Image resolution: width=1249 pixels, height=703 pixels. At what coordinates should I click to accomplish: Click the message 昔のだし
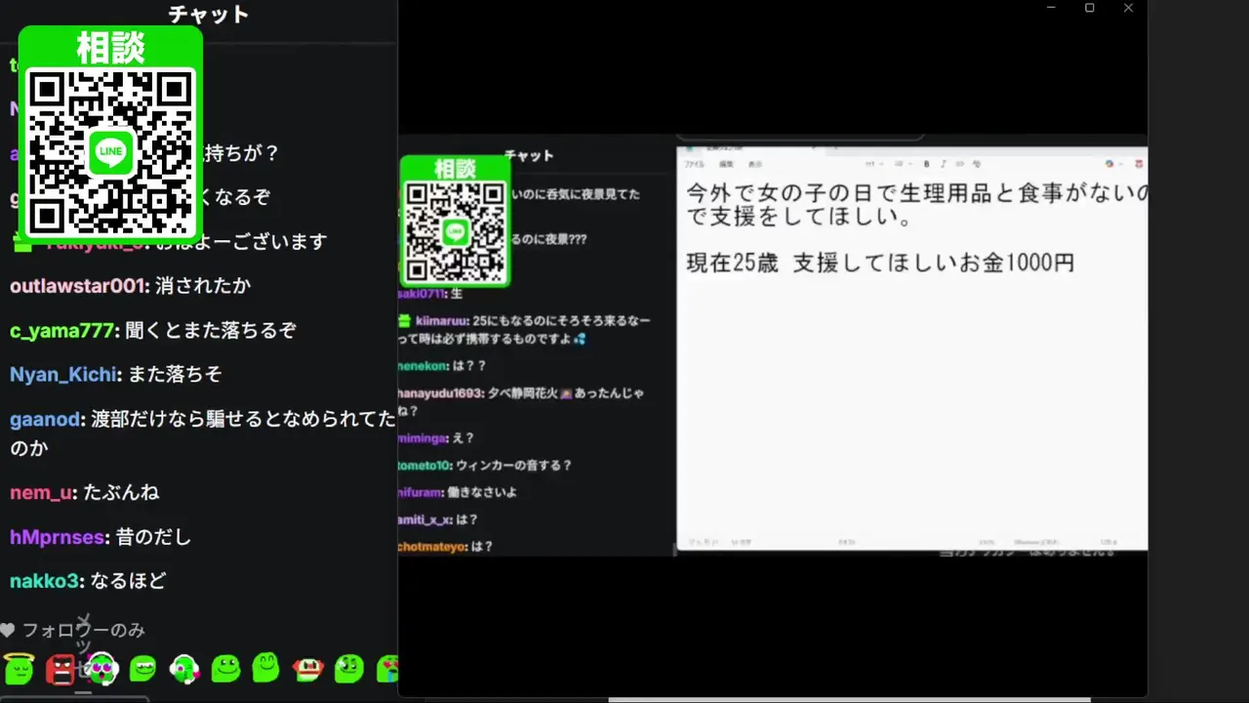pos(153,537)
